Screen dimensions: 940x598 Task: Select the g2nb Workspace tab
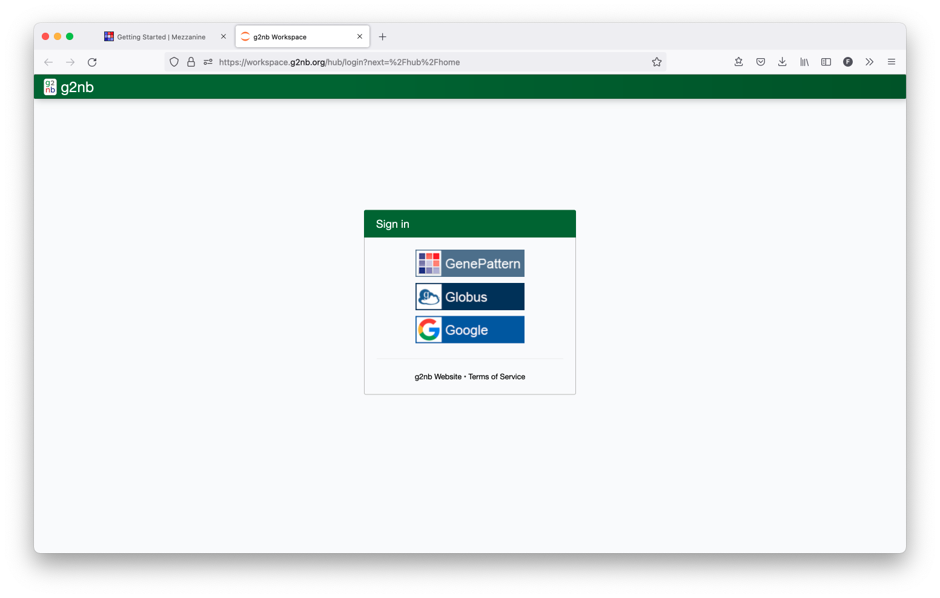[297, 37]
